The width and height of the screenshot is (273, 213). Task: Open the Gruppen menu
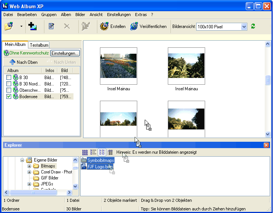pyautogui.click(x=49, y=15)
